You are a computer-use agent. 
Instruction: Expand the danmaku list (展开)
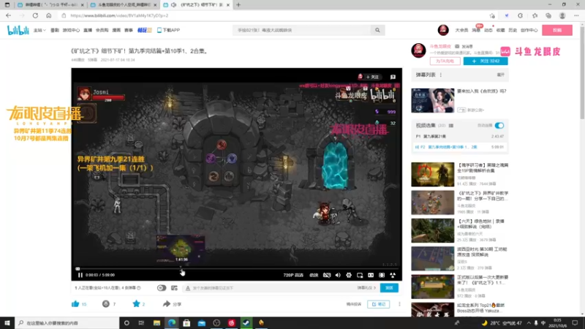click(x=500, y=75)
